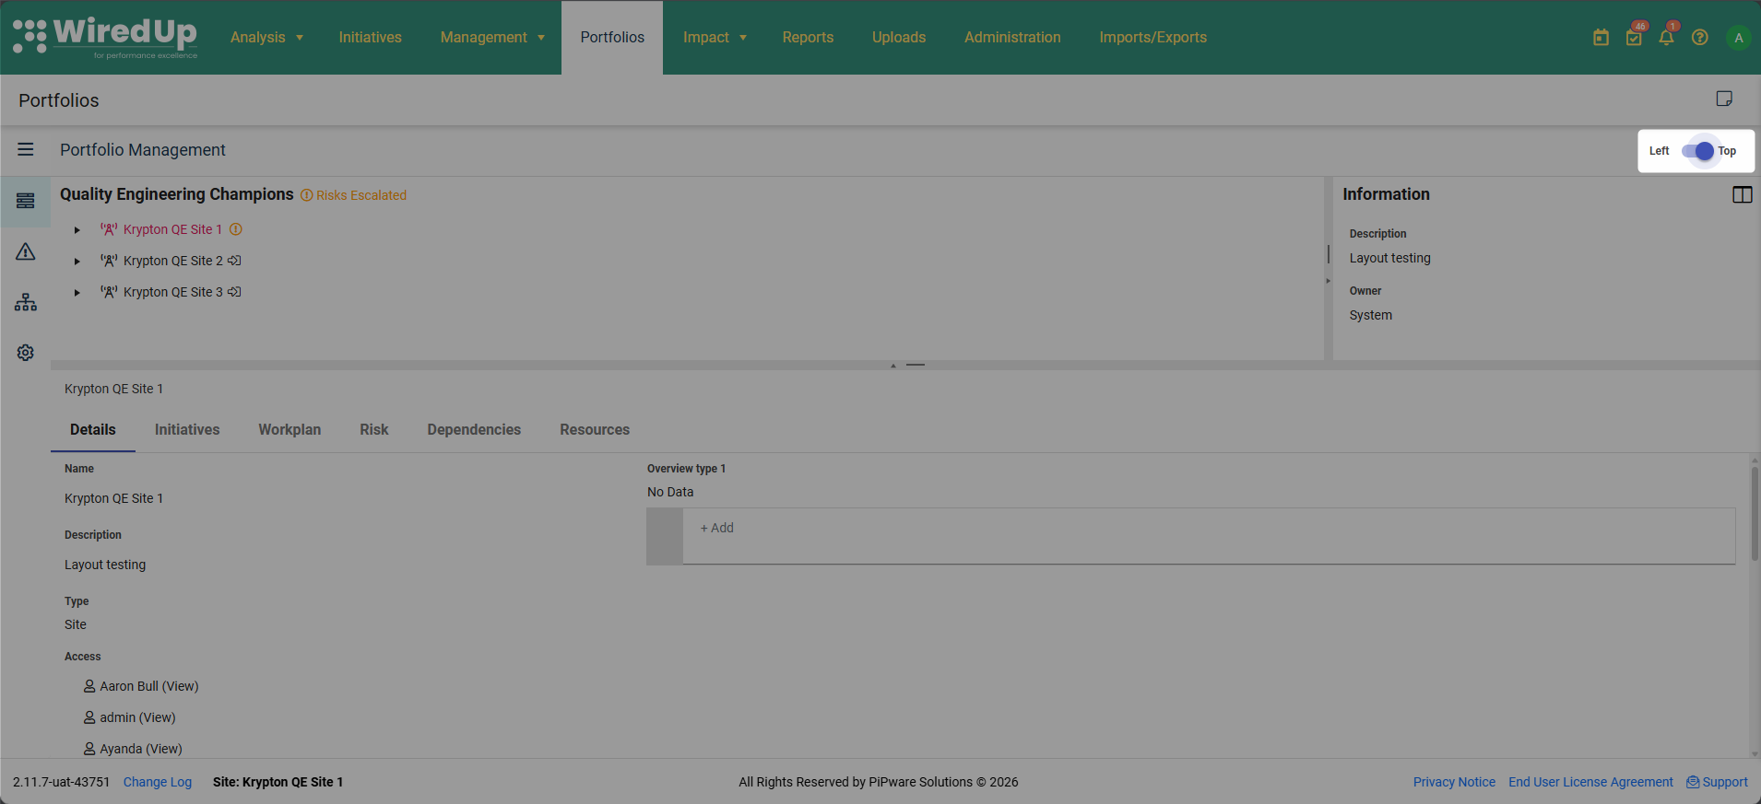This screenshot has height=804, width=1761.
Task: Go to the Initiatives menu in the top navigation
Action: pyautogui.click(x=370, y=38)
